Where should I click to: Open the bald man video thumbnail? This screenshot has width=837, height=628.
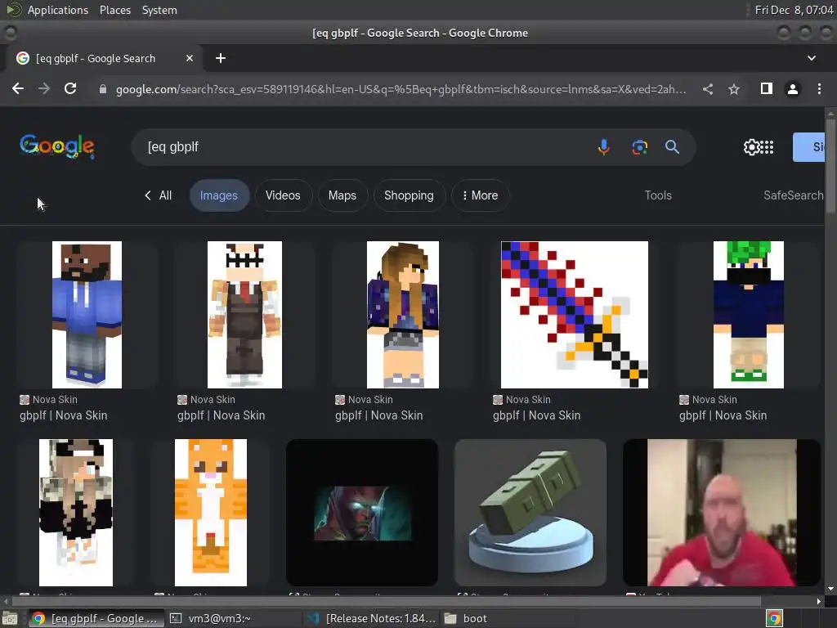(722, 512)
